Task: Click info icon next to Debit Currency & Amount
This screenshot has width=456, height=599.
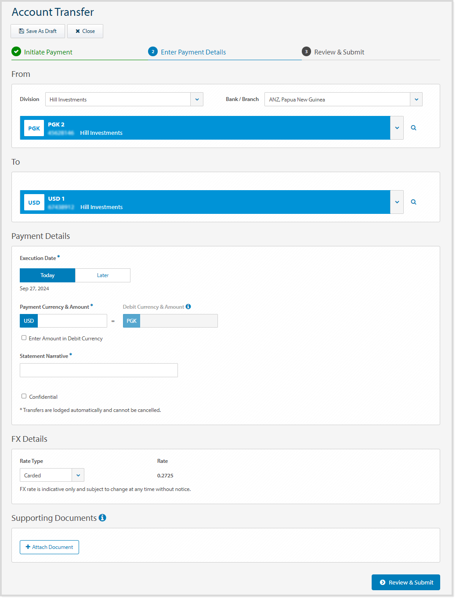Action: pos(188,307)
